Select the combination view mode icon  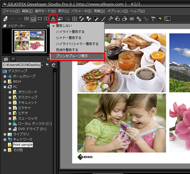click(x=33, y=19)
